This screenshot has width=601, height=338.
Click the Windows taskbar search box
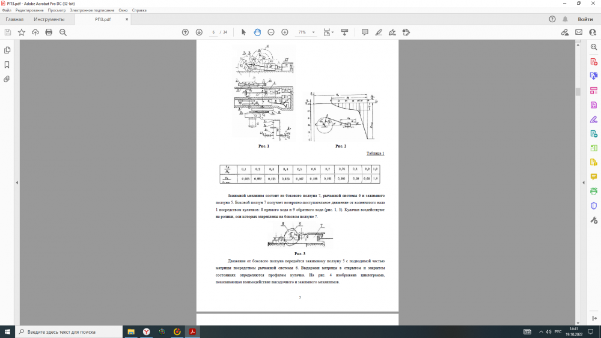coord(69,332)
